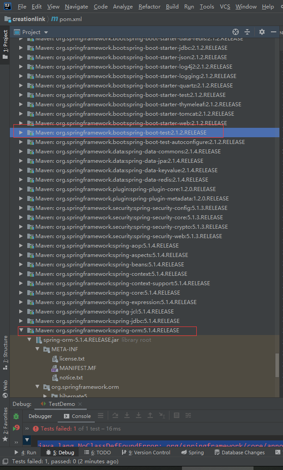Image resolution: width=283 pixels, height=470 pixels.
Task: Open the Web tool window sidebar
Action: [x=5, y=389]
